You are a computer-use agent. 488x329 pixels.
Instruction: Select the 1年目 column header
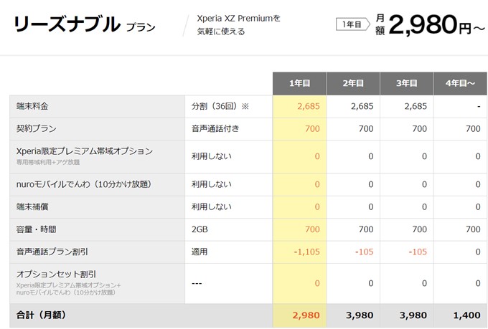(299, 84)
